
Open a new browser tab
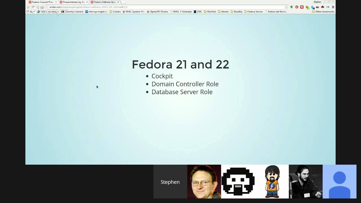(124, 2)
